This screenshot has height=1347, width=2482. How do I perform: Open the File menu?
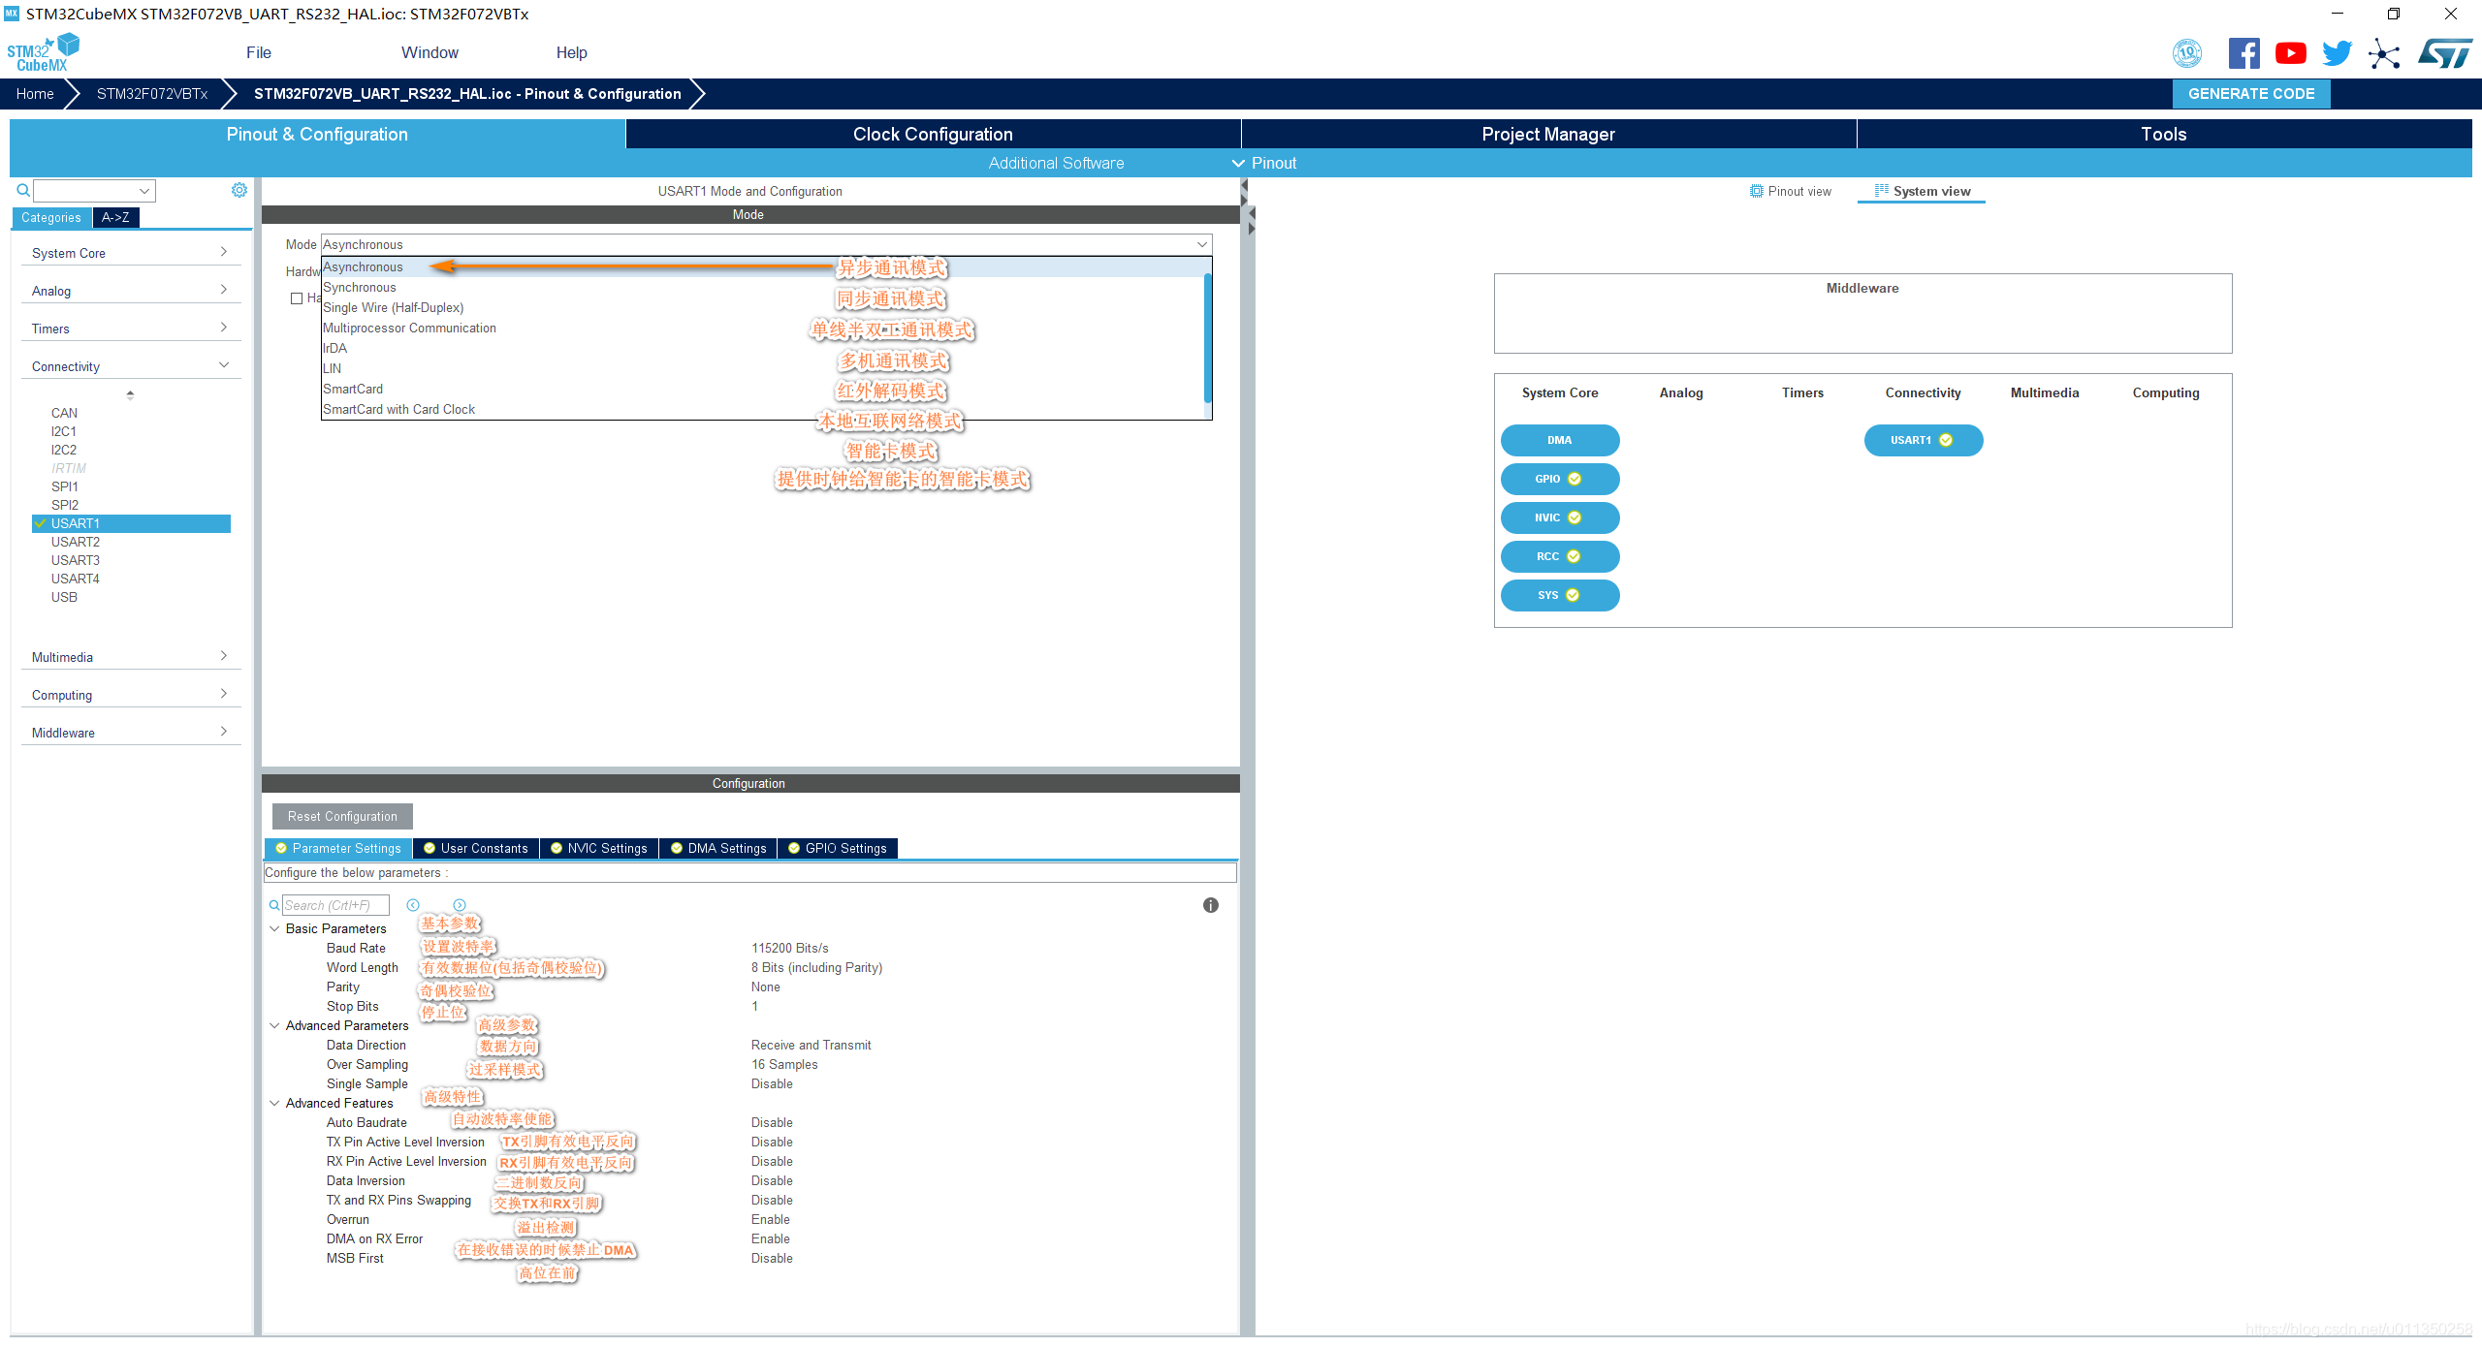coord(259,52)
